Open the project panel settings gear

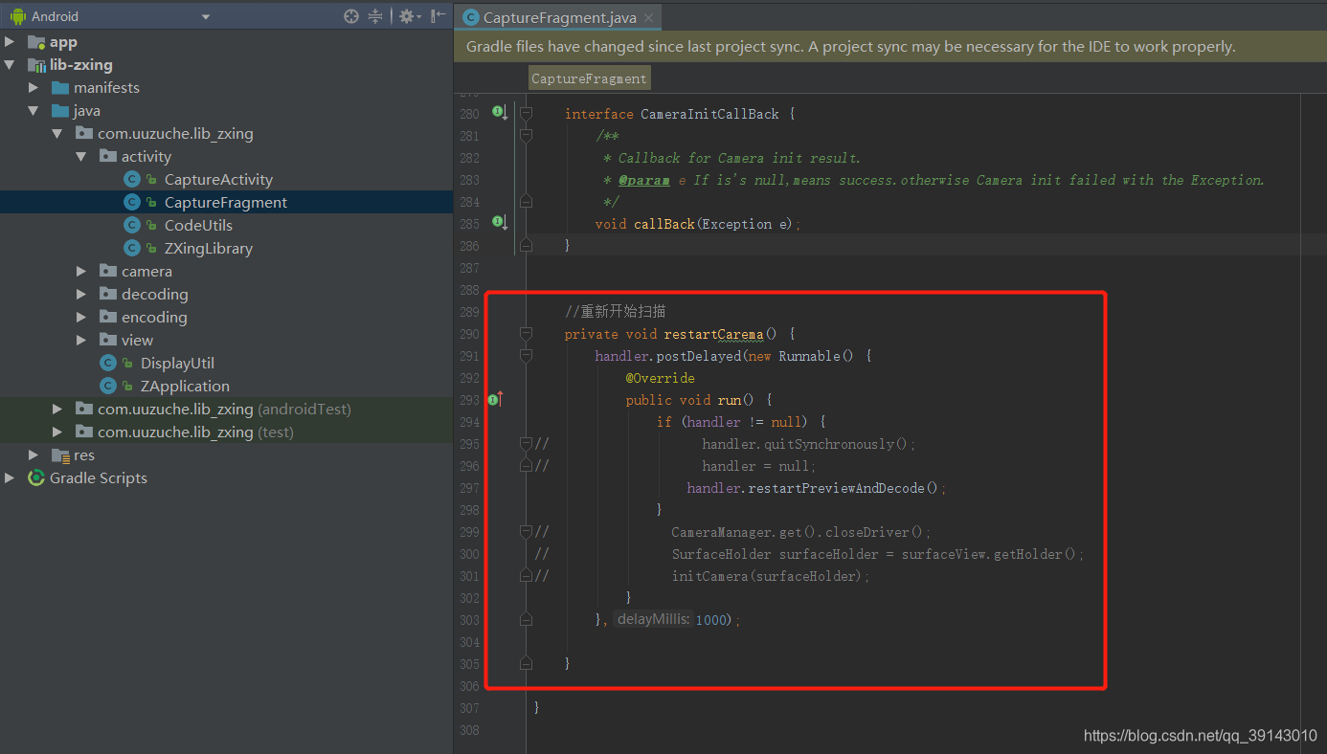[407, 16]
